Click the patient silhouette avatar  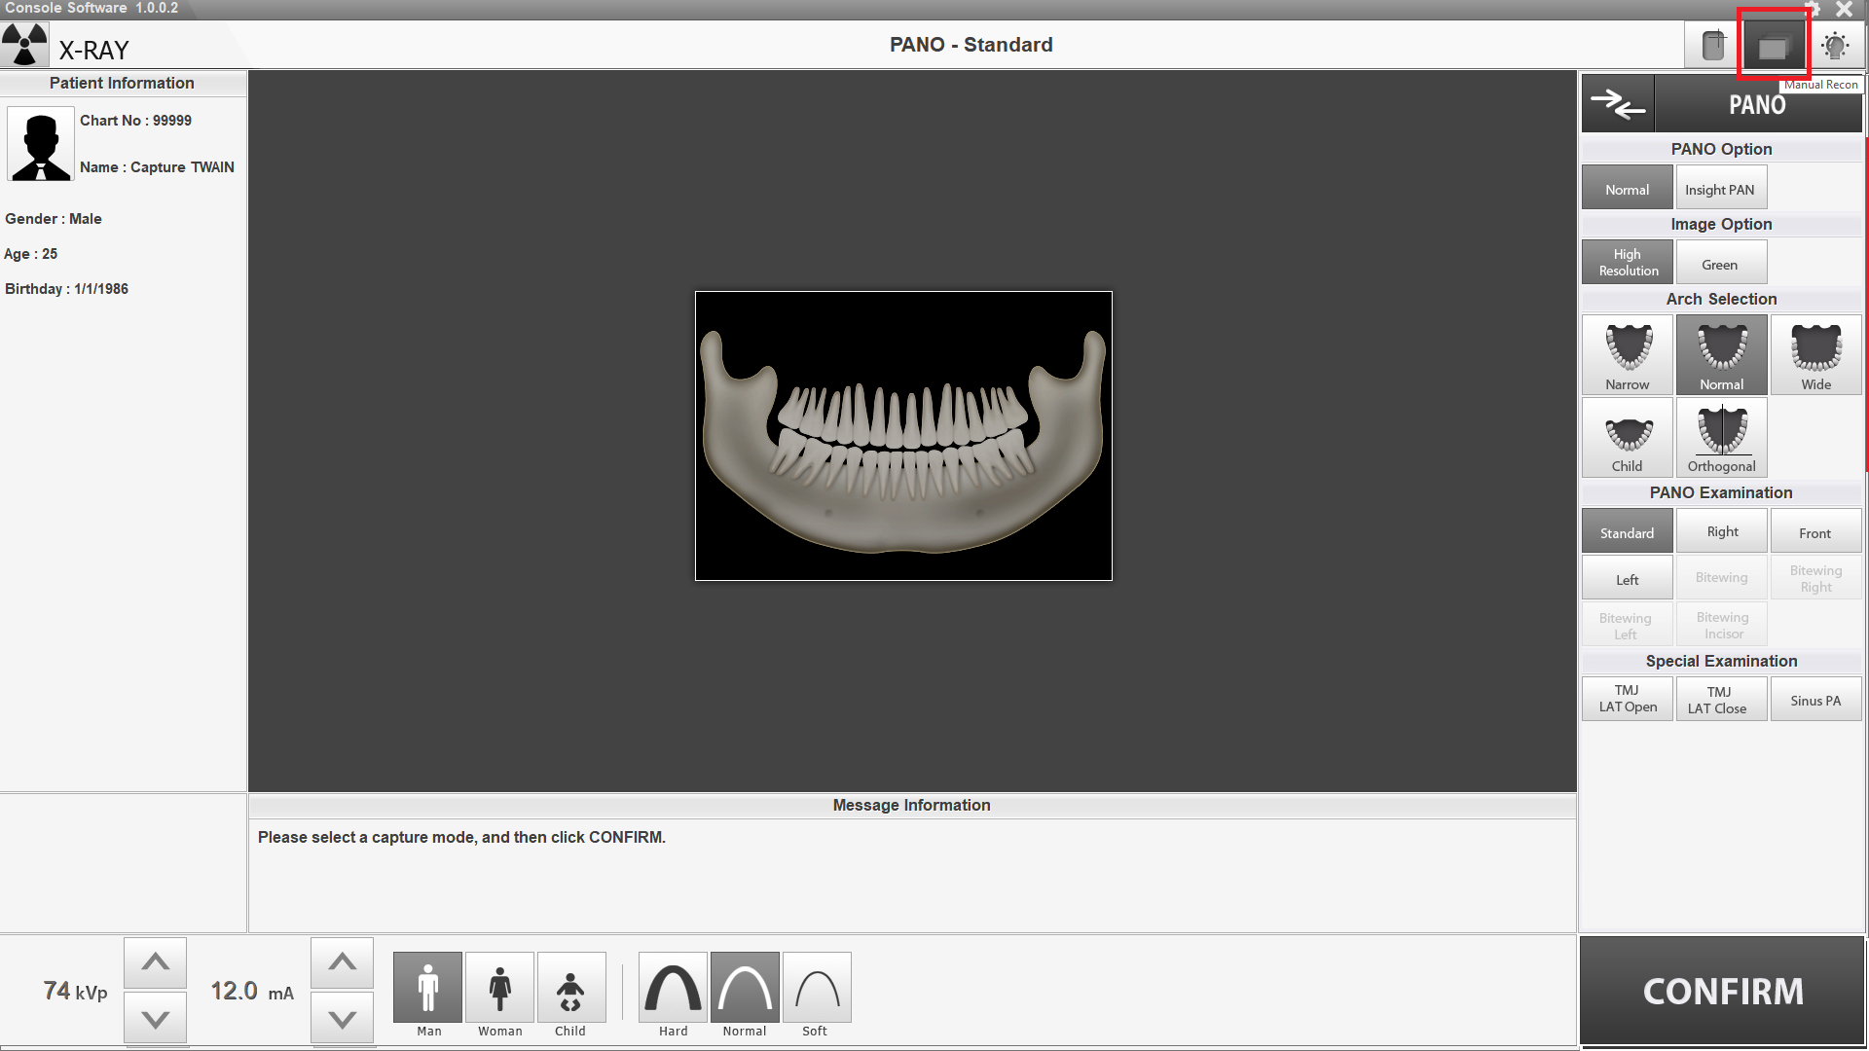pyautogui.click(x=41, y=144)
